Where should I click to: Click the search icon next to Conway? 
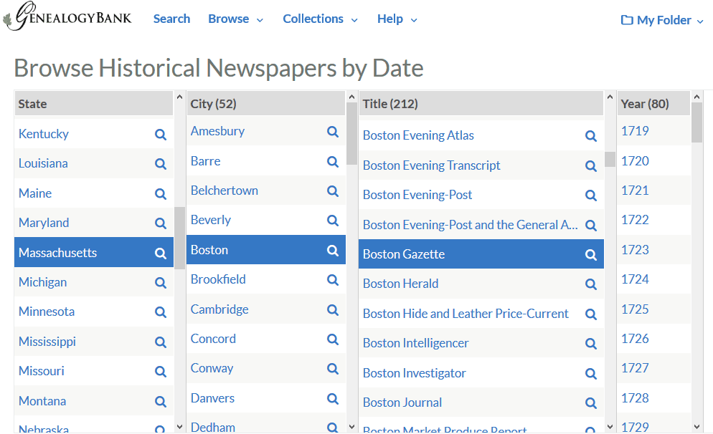pyautogui.click(x=332, y=369)
